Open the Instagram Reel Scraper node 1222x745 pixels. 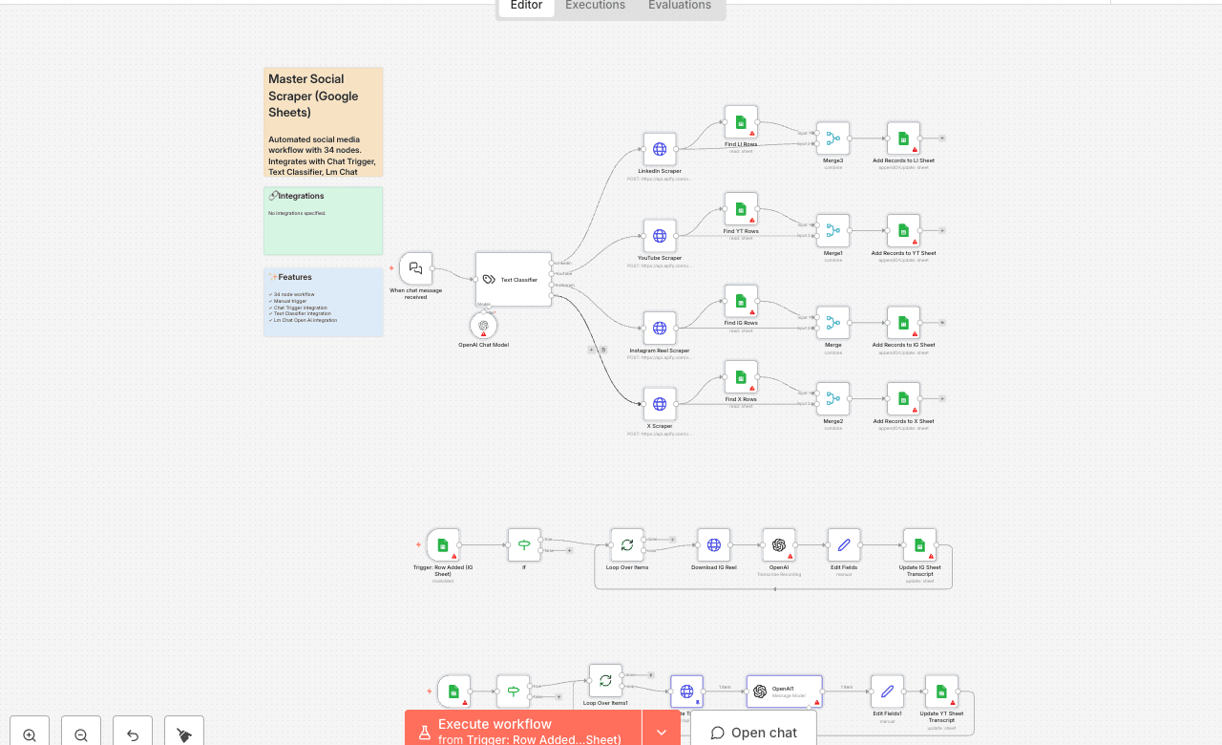659,328
